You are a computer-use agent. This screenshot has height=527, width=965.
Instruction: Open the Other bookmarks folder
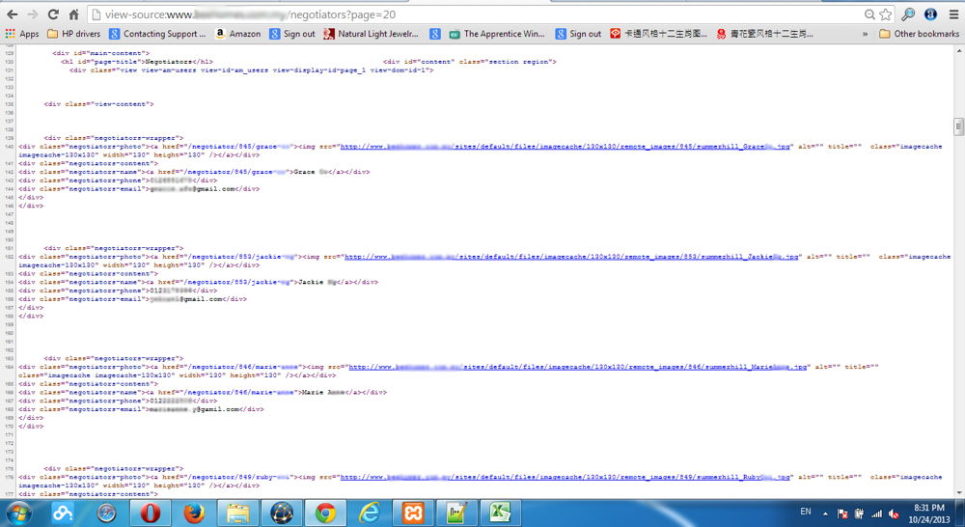click(919, 34)
